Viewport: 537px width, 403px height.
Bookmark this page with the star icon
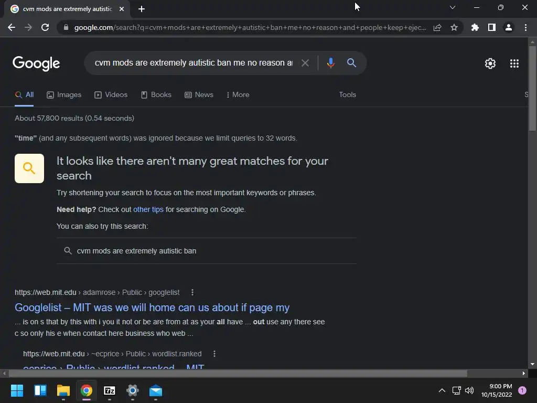pos(454,27)
